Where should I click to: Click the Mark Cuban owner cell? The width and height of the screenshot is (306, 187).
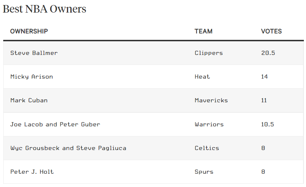[29, 100]
